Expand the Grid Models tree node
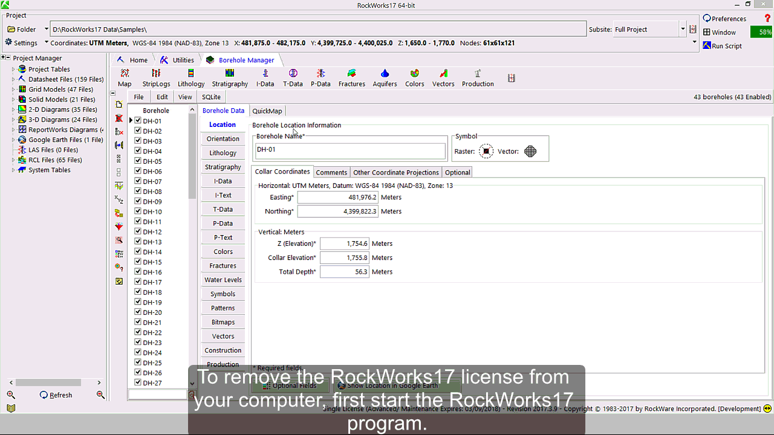Screen dimensions: 774x435 [14, 89]
